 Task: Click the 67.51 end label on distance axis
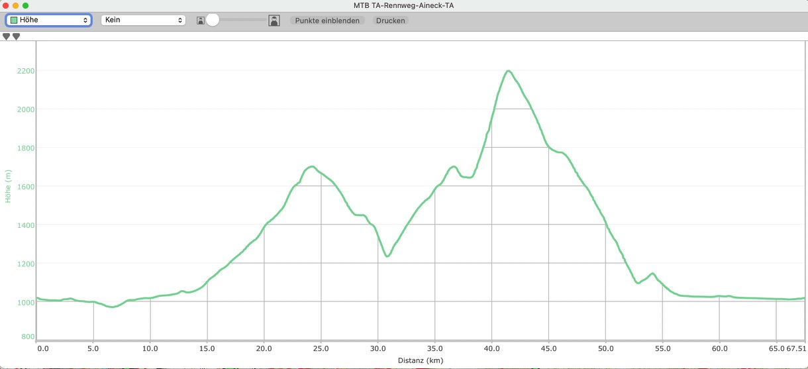pyautogui.click(x=796, y=348)
